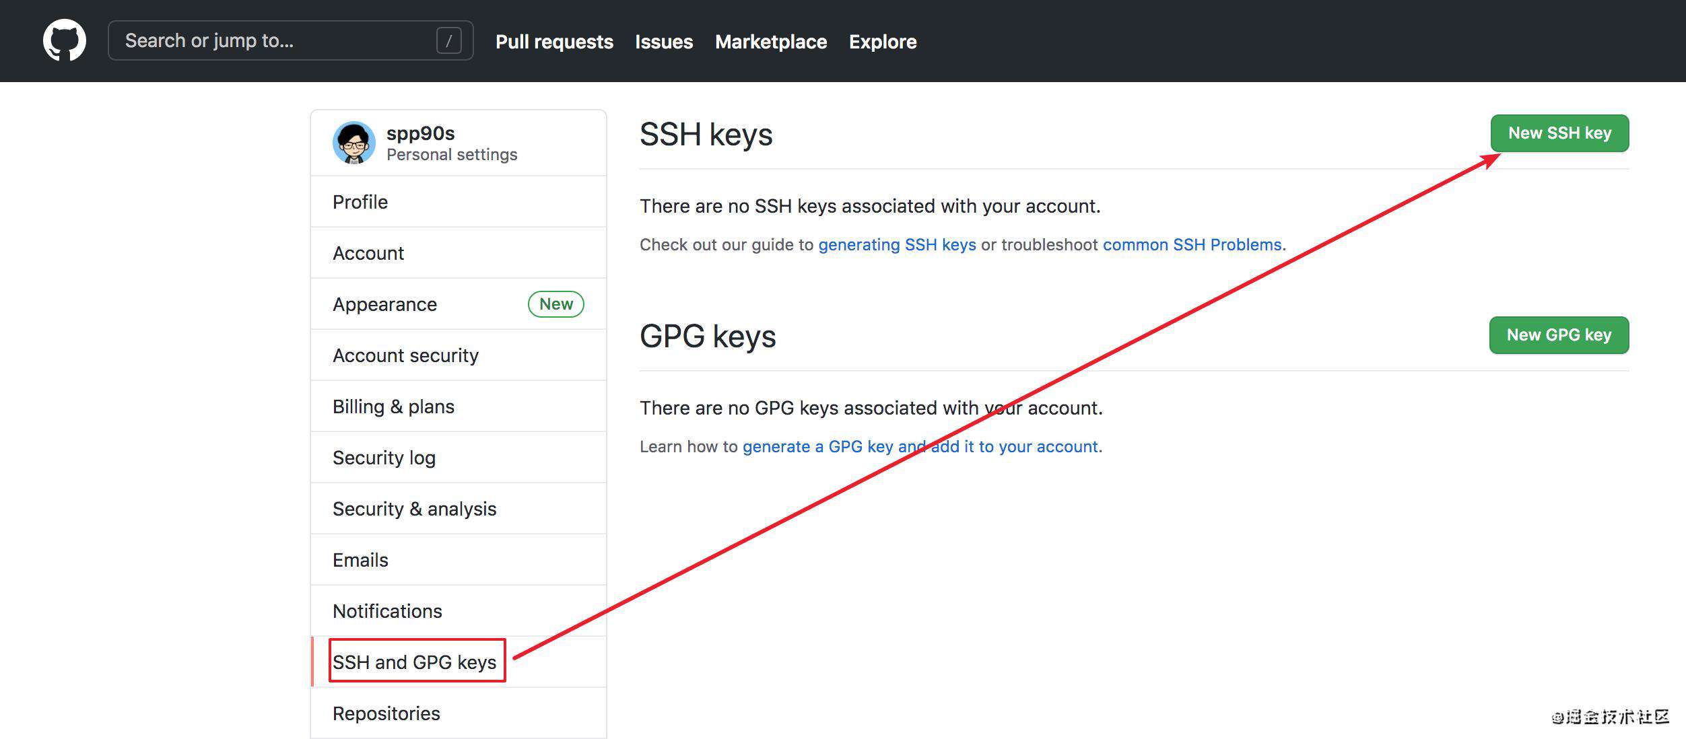Image resolution: width=1686 pixels, height=739 pixels.
Task: Open Explore in top navigation
Action: coord(883,42)
